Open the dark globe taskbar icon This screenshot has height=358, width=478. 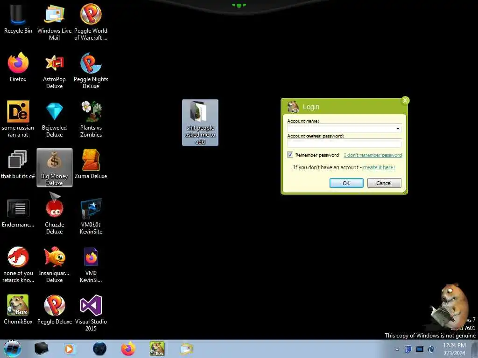[100, 349]
